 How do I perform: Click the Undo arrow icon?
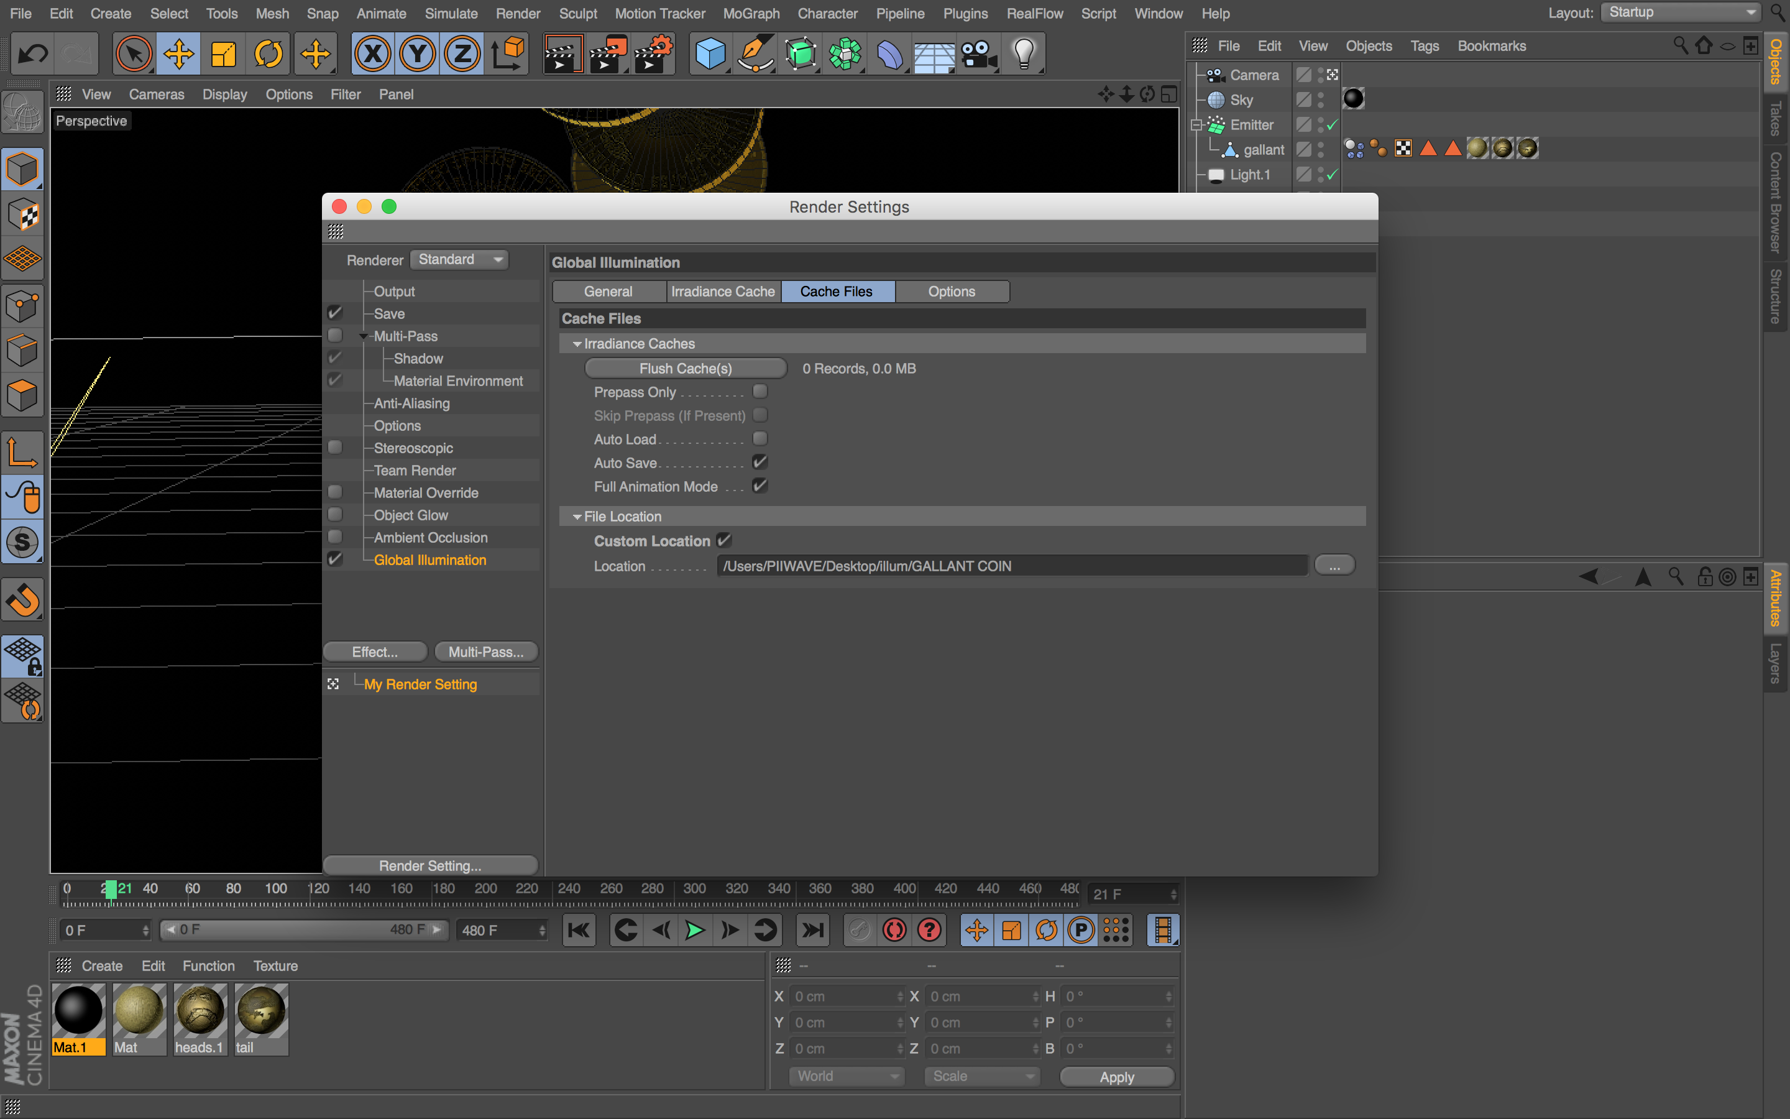32,54
